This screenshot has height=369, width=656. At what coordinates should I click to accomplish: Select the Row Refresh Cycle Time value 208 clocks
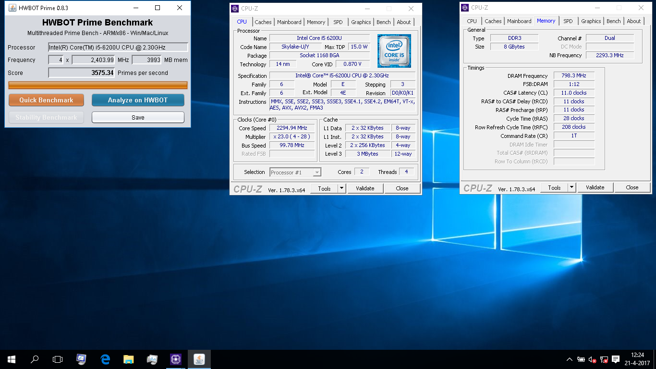tap(574, 127)
